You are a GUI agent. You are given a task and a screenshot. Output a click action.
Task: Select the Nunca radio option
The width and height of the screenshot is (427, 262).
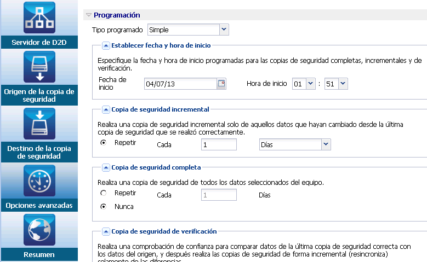click(x=103, y=207)
